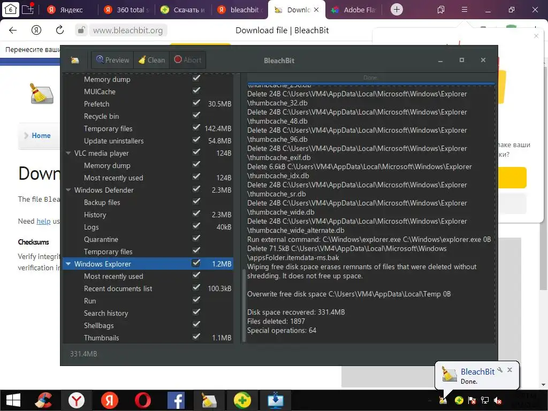
Task: Click the 331.4MB status bar text
Action: [x=83, y=354]
